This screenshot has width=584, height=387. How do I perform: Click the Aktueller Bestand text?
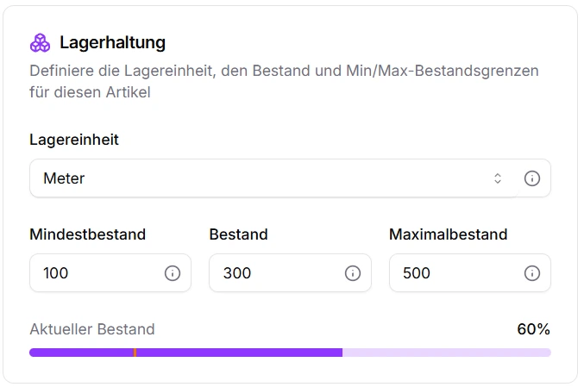pos(92,329)
